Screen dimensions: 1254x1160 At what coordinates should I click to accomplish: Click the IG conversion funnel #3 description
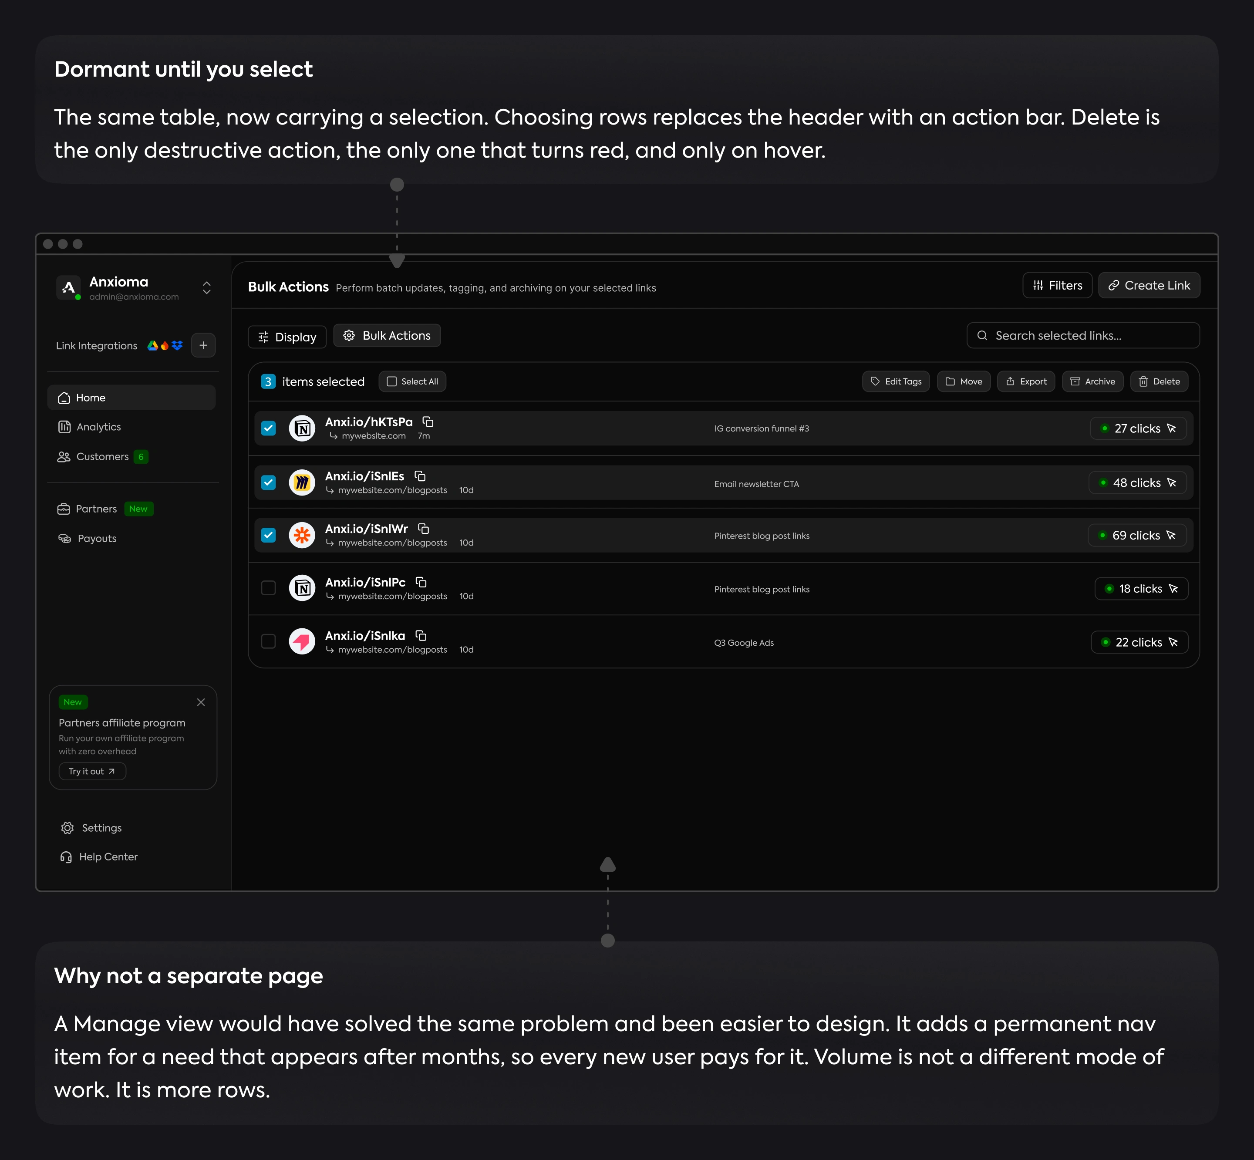761,428
